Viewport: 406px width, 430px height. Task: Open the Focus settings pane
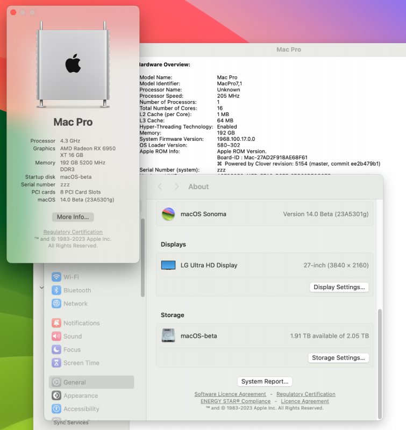pos(91,350)
